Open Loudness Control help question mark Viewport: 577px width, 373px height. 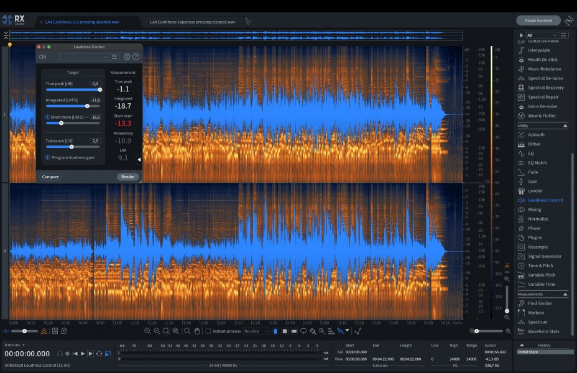pyautogui.click(x=136, y=57)
